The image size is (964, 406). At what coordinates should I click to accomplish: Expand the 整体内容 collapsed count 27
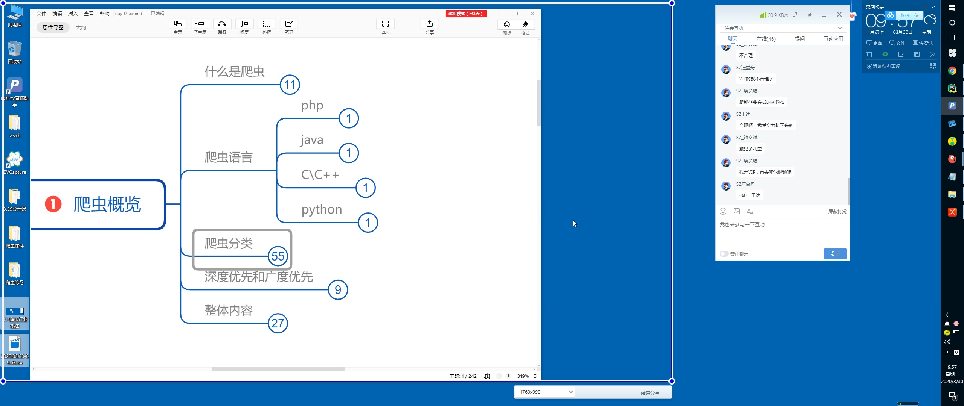tap(278, 323)
